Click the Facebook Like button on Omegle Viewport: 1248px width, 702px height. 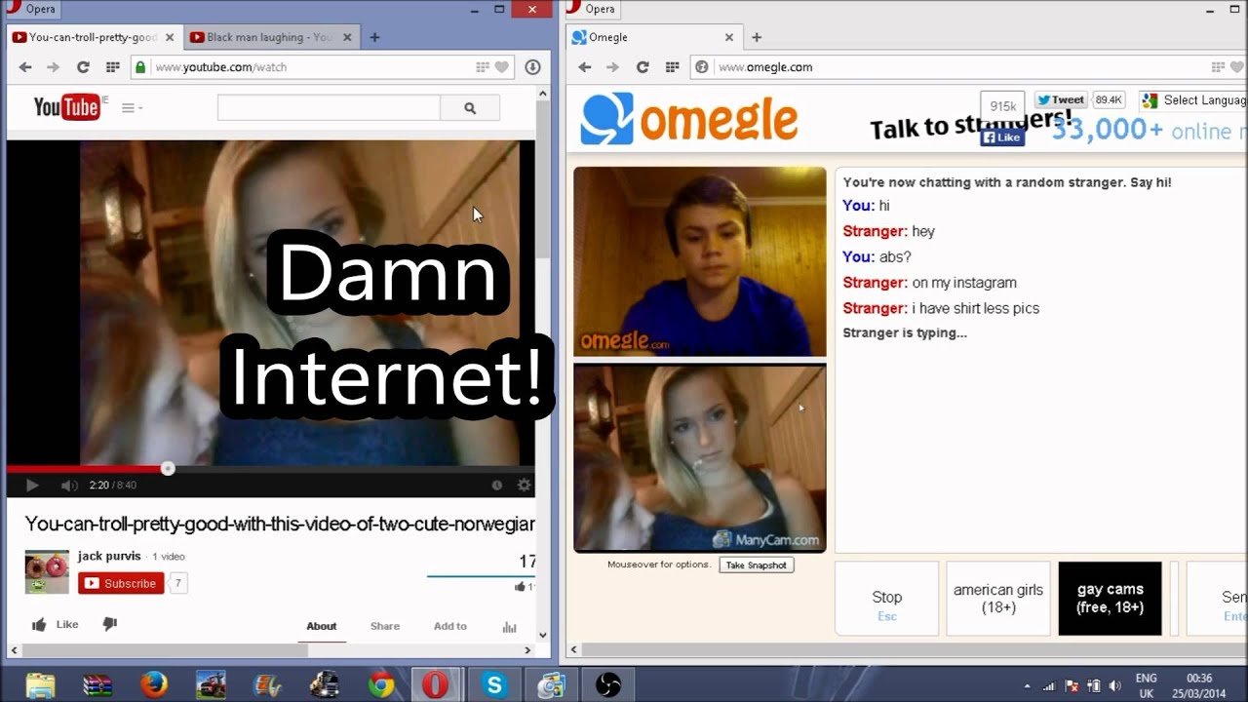[1002, 137]
